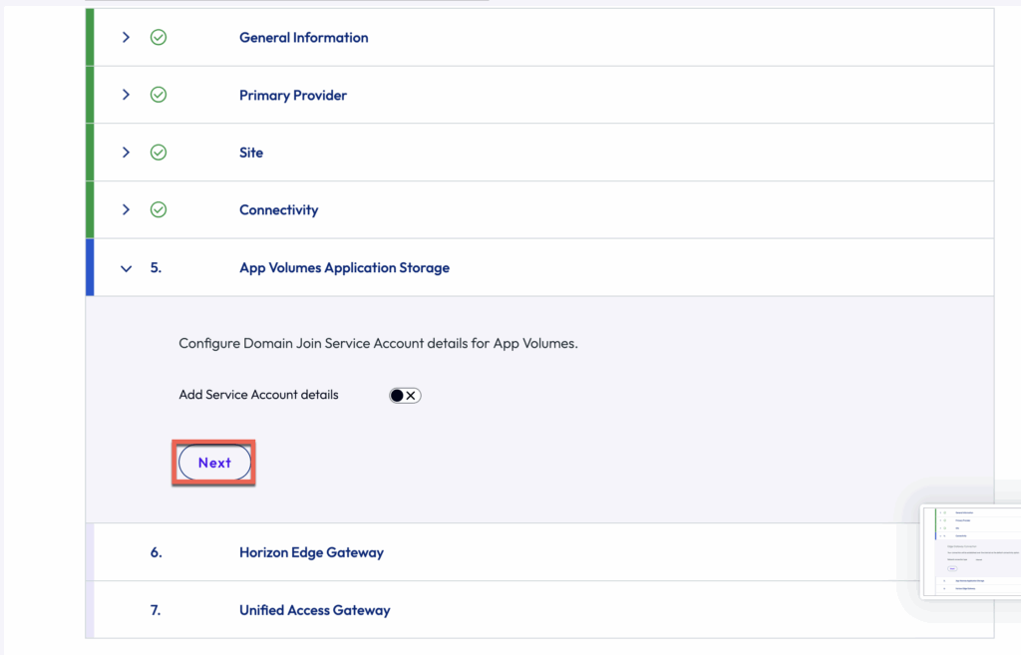The image size is (1021, 655).
Task: Click the step number 6 label
Action: 156,552
